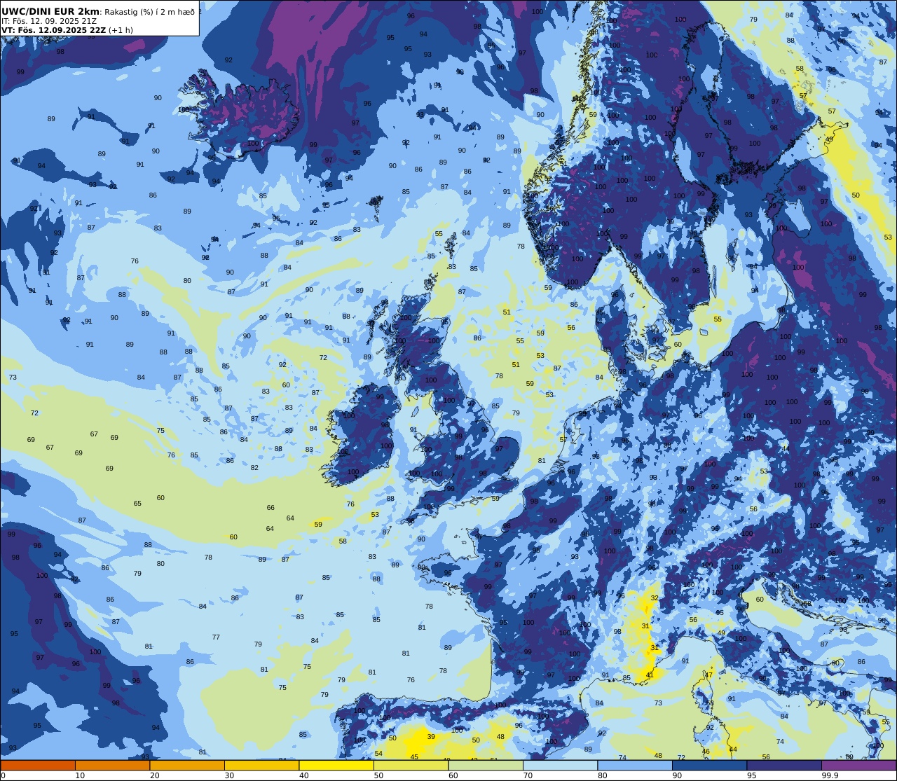Click the legend label 40
Screen dimensions: 897x781
[303, 775]
